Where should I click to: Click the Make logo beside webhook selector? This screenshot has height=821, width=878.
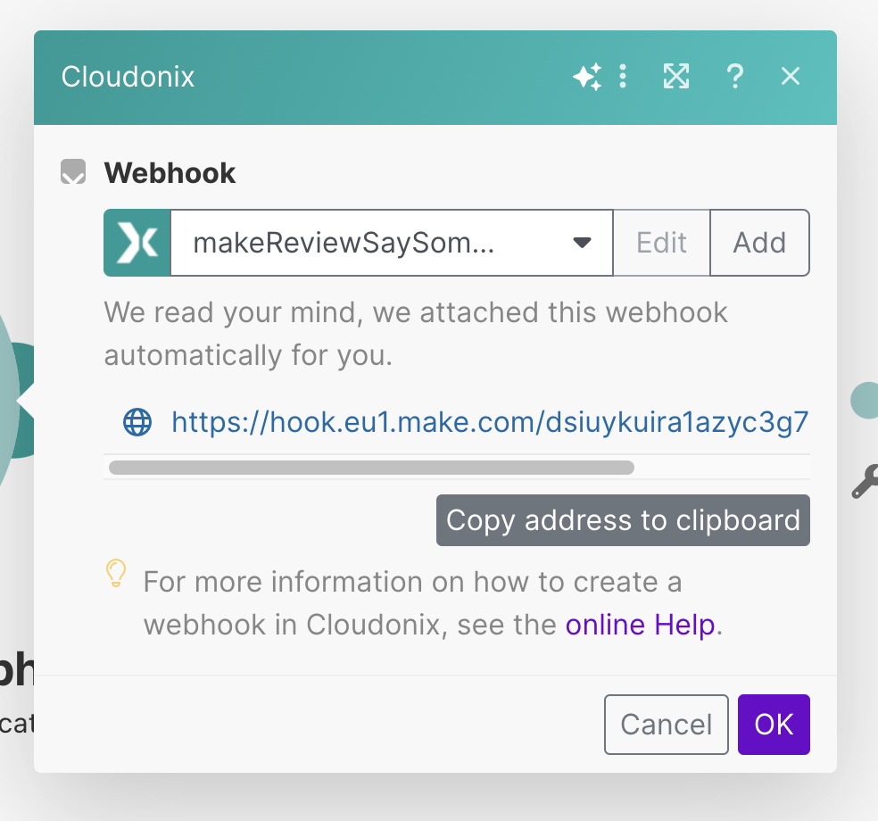tap(137, 243)
